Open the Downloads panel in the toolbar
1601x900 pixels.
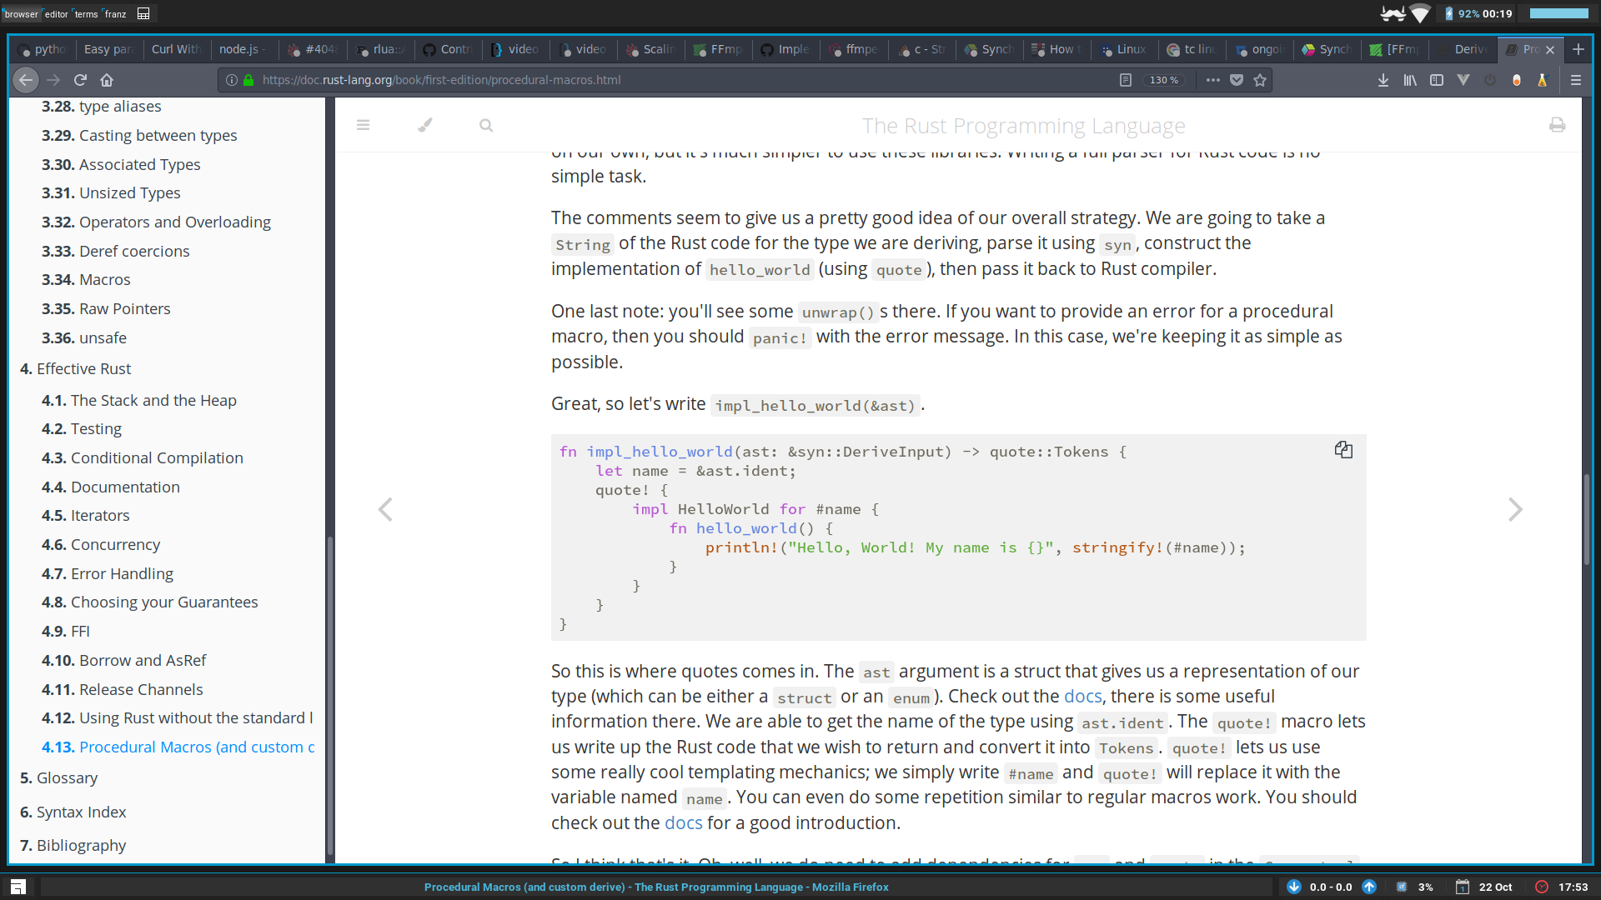point(1383,80)
